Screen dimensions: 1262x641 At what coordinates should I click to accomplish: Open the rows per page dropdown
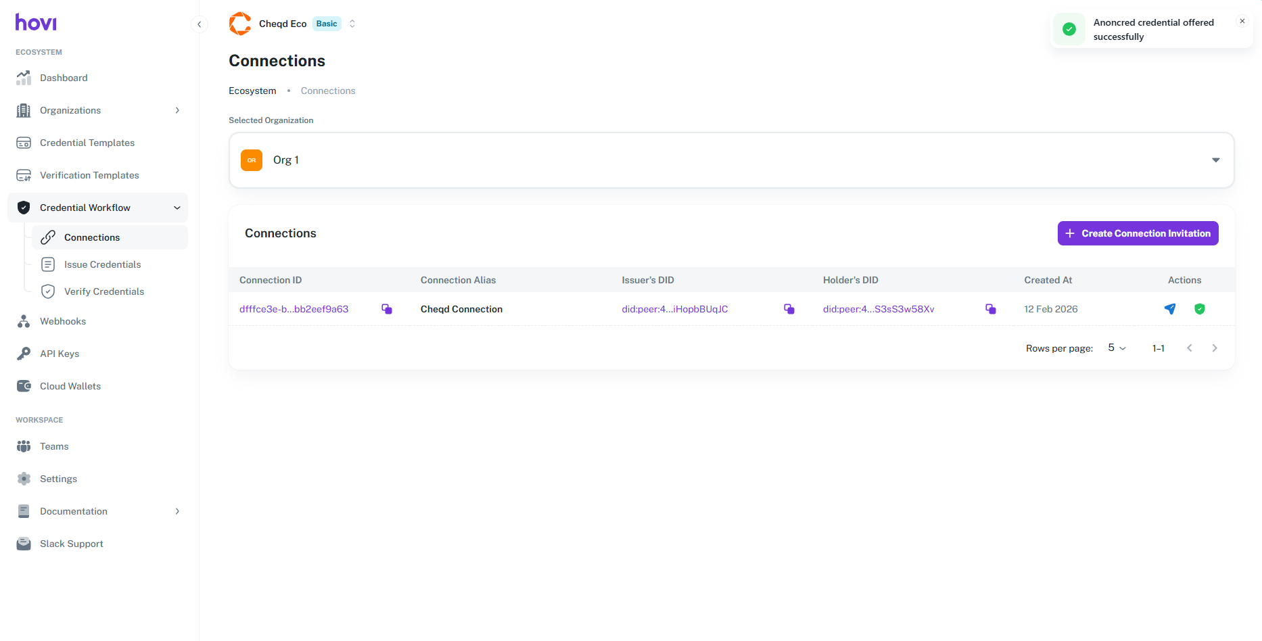coord(1117,348)
